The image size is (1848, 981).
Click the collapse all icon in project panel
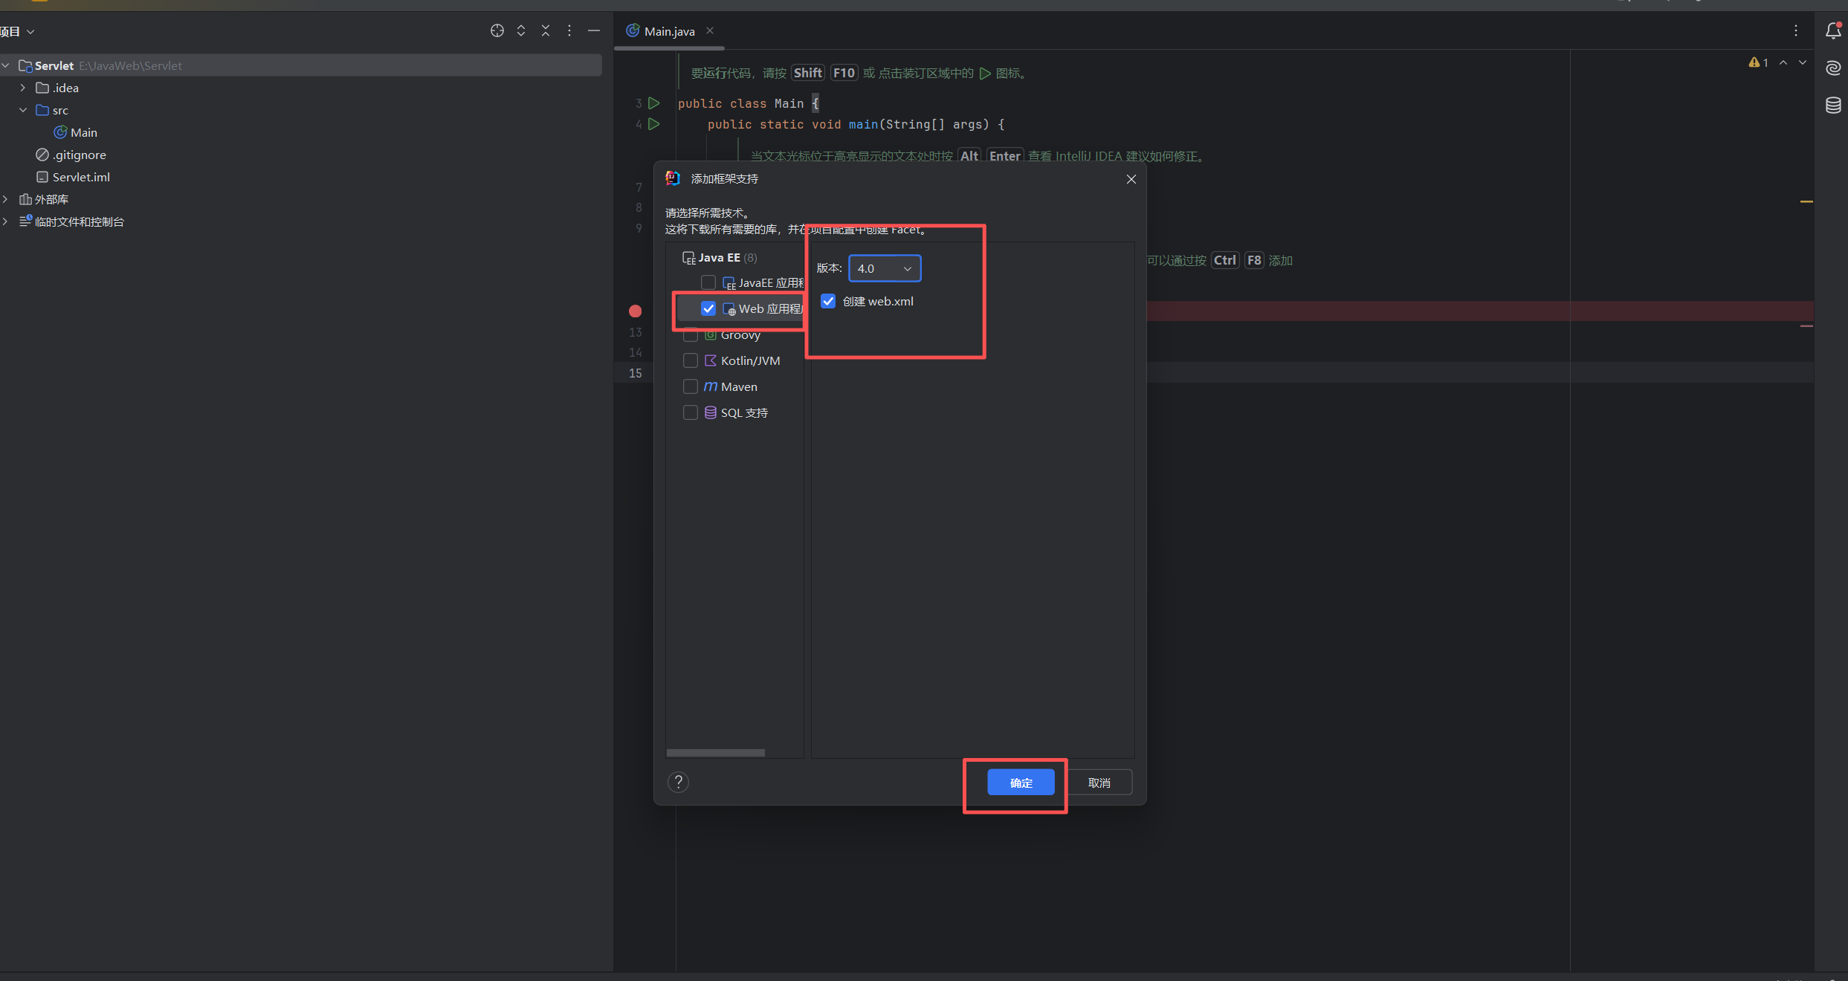pos(546,30)
